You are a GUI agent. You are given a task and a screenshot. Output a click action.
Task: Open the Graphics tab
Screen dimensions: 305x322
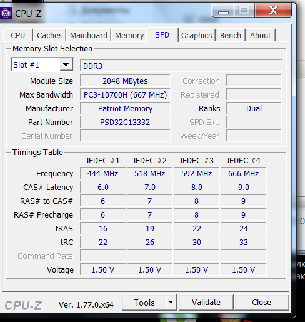coord(196,36)
